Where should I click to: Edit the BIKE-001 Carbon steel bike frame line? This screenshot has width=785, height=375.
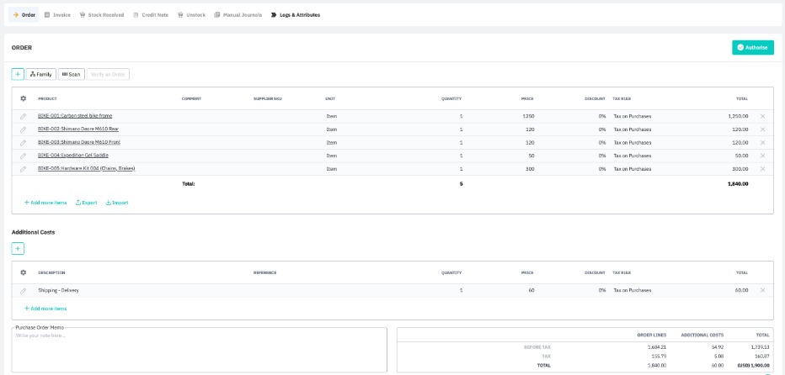pos(24,116)
